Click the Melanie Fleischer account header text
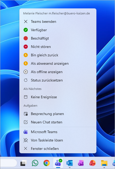Image resolution: width=115 pixels, height=169 pixels. (57, 13)
